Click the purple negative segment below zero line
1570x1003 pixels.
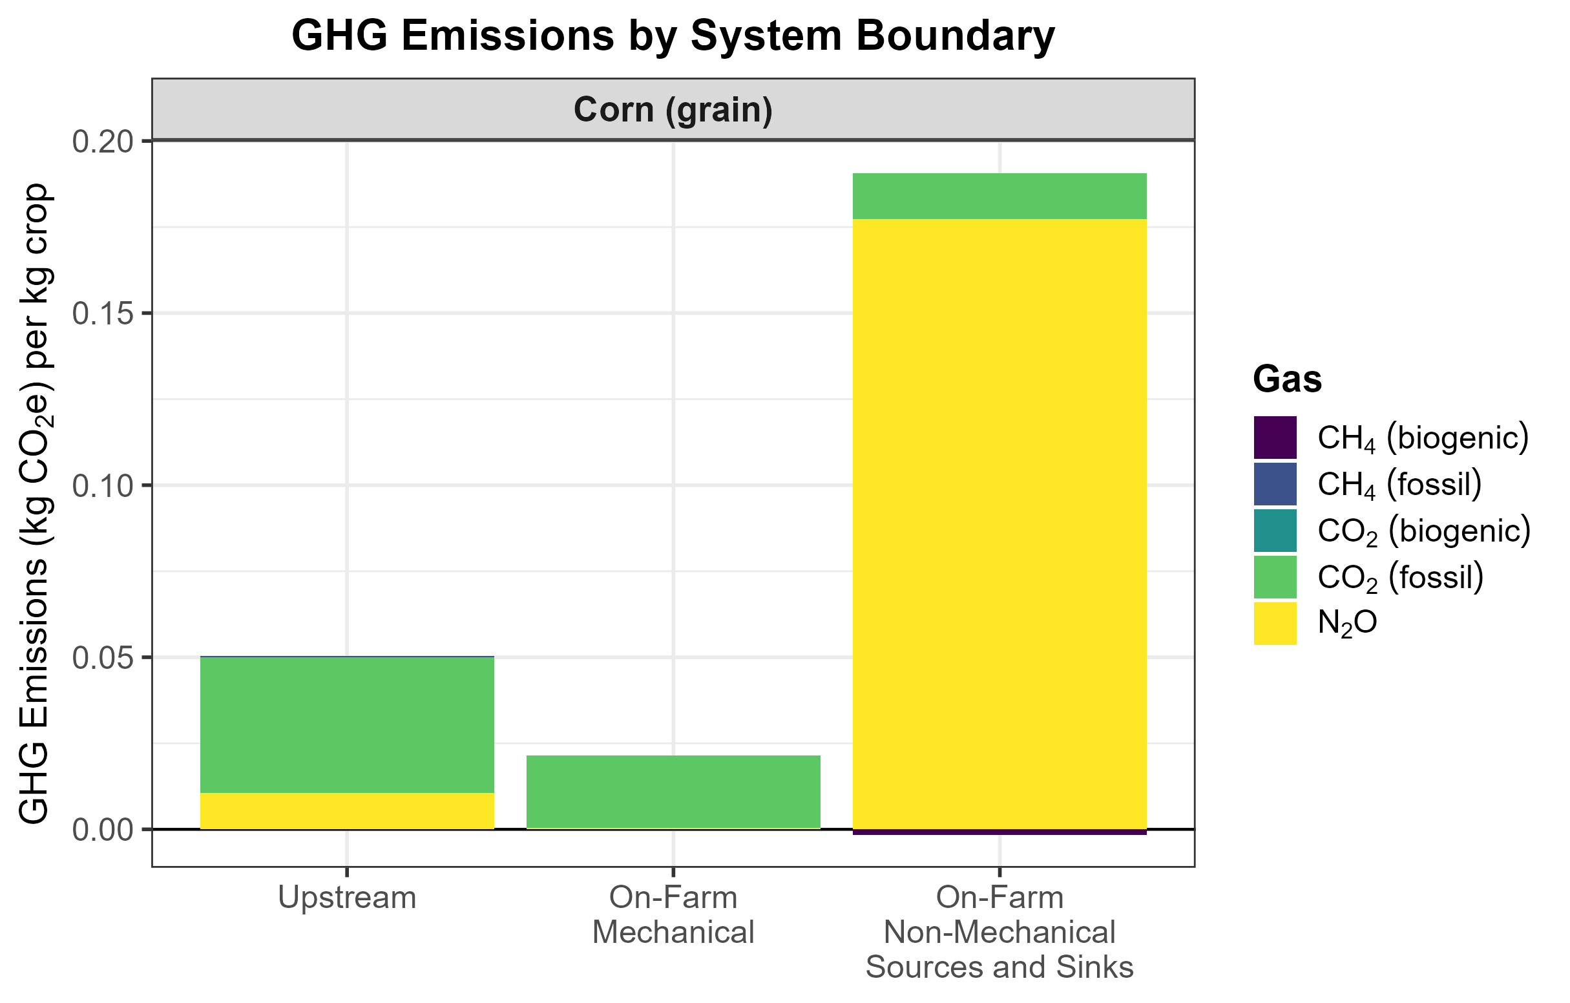(1000, 832)
